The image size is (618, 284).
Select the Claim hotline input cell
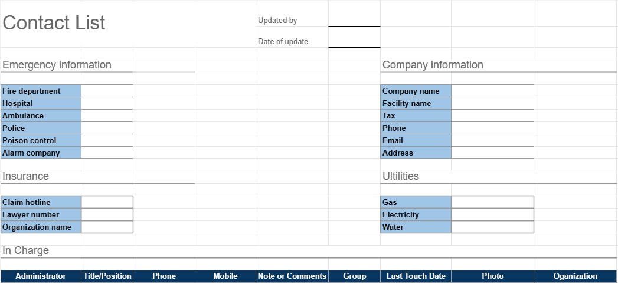coord(107,202)
